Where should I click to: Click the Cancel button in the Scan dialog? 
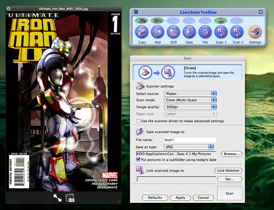pos(203,197)
